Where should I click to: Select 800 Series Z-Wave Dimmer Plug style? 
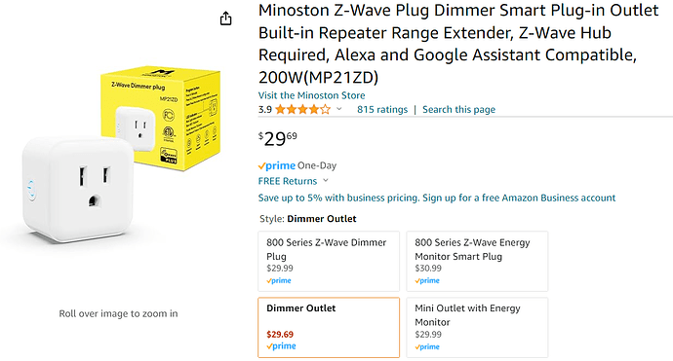[329, 261]
